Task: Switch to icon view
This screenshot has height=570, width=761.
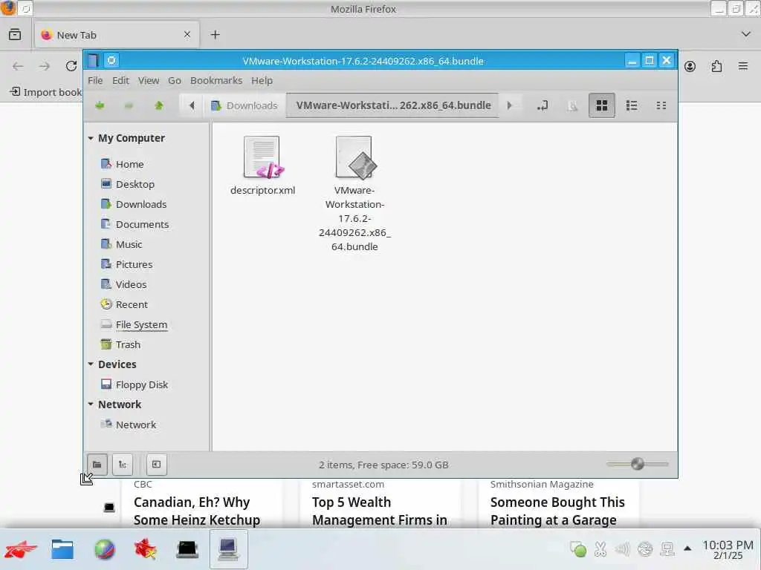Action: point(602,105)
